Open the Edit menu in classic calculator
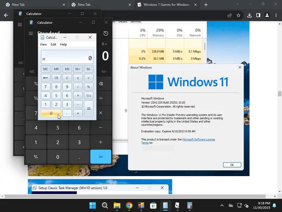Screen dimensions: 282x212 point(53,44)
